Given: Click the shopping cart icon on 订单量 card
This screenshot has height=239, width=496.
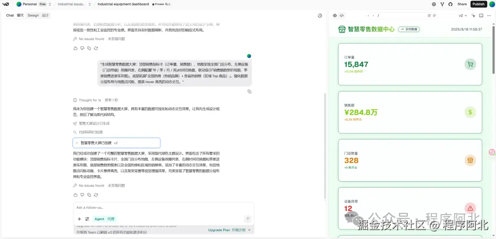Looking at the screenshot, I should [x=470, y=64].
